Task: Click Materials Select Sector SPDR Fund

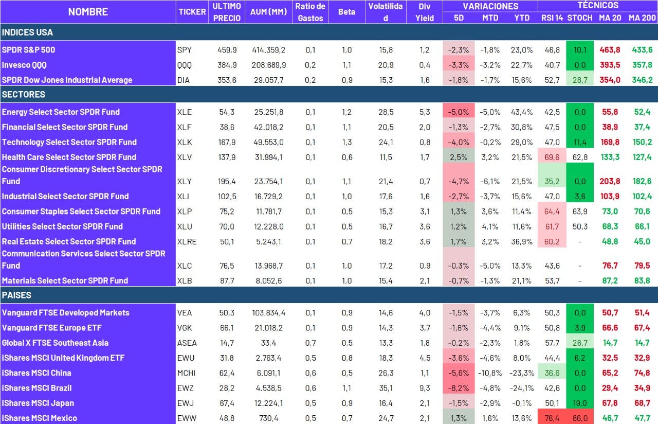Action: pyautogui.click(x=65, y=280)
